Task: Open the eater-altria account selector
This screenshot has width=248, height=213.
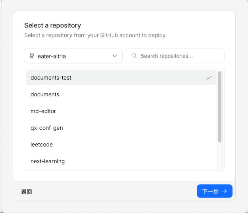Action: pyautogui.click(x=73, y=56)
